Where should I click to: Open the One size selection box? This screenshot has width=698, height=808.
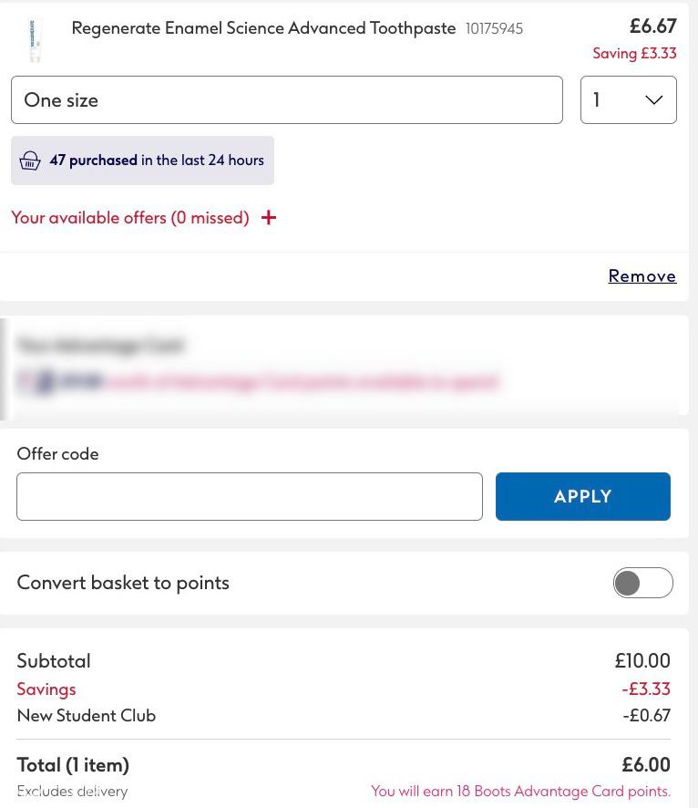pyautogui.click(x=287, y=100)
